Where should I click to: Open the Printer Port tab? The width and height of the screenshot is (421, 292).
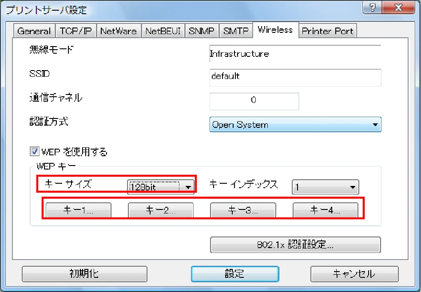click(328, 31)
